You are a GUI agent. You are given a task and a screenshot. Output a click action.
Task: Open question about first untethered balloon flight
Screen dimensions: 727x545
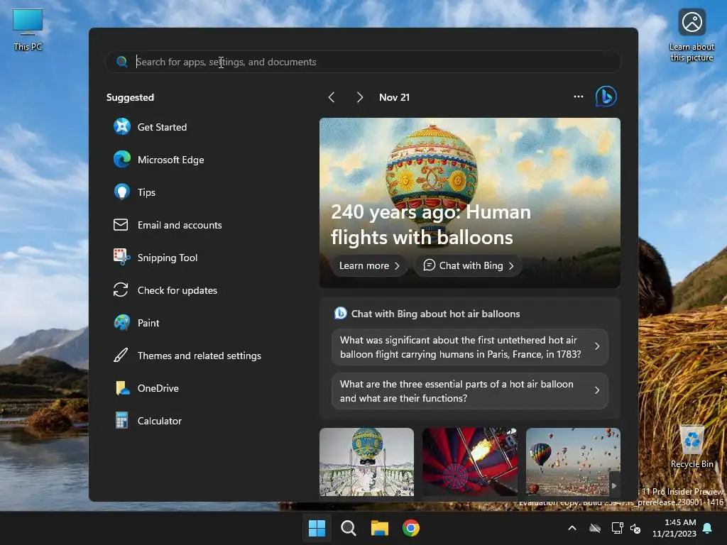click(x=470, y=347)
